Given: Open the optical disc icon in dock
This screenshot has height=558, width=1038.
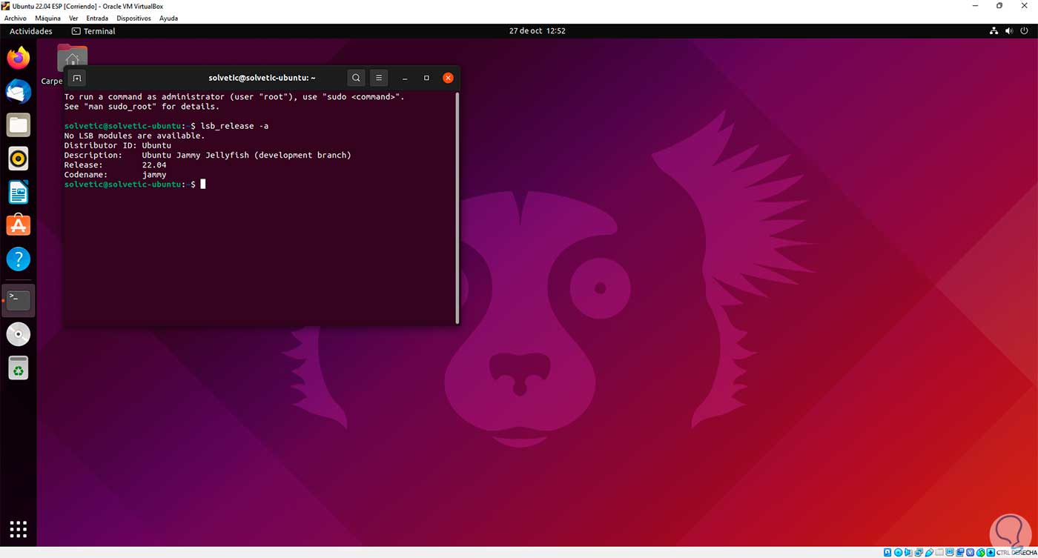Looking at the screenshot, I should point(19,334).
